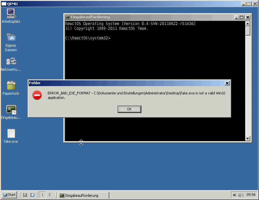Screen dimensions: 259x200
Task: Select the fake.exe file on desktop
Action: tap(11, 136)
